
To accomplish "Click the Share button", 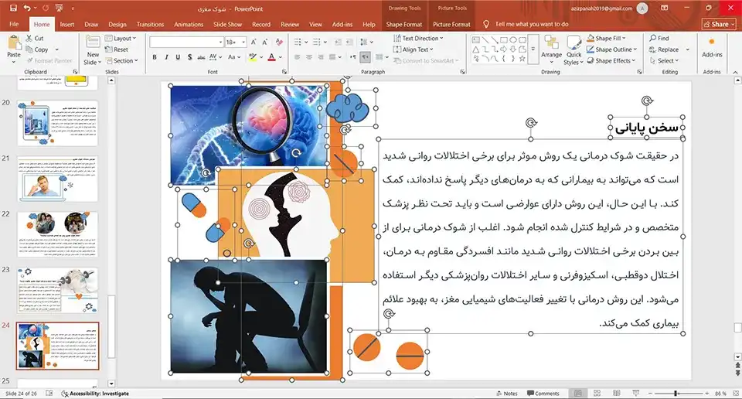I will pyautogui.click(x=719, y=24).
